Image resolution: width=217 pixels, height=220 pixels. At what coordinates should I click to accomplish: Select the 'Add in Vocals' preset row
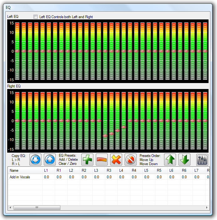[109, 177]
